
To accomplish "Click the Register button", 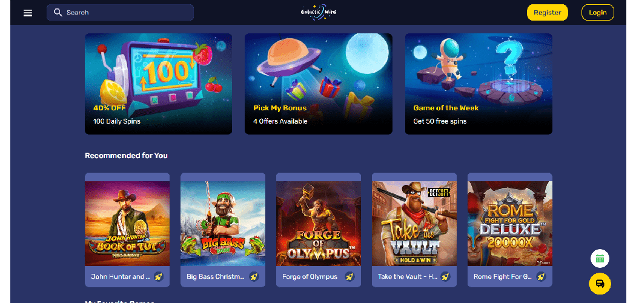I will click(547, 13).
